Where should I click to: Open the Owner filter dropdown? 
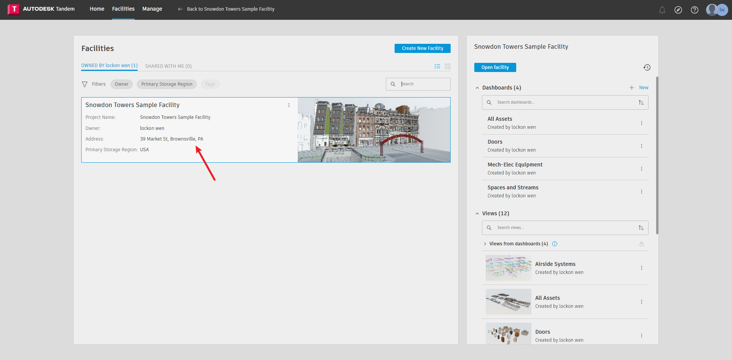122,84
